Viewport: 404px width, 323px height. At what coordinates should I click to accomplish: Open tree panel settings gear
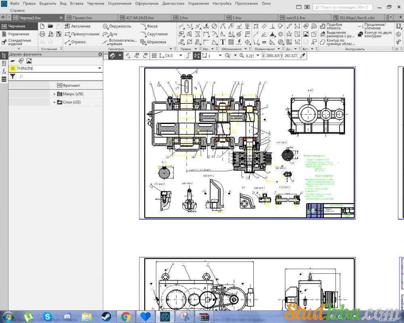coord(100,54)
